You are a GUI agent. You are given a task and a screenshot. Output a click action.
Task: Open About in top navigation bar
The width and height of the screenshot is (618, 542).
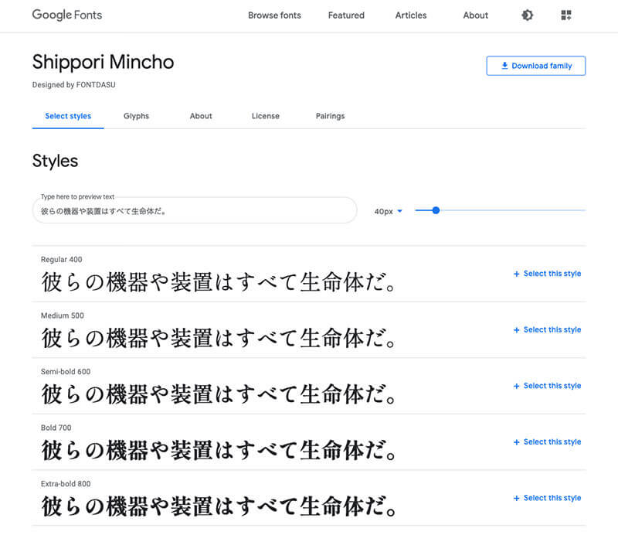pyautogui.click(x=475, y=15)
